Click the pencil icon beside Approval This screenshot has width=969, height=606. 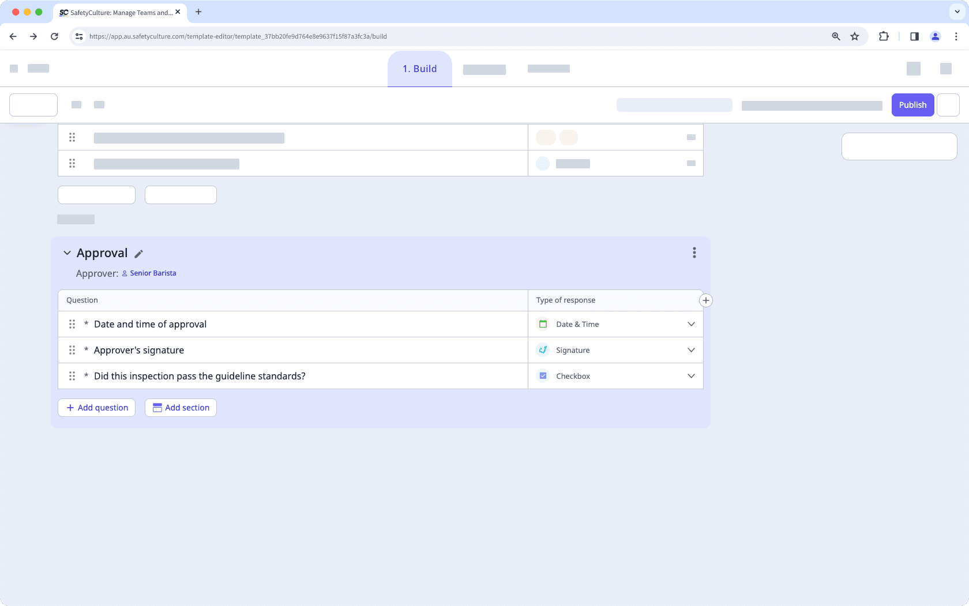point(139,254)
